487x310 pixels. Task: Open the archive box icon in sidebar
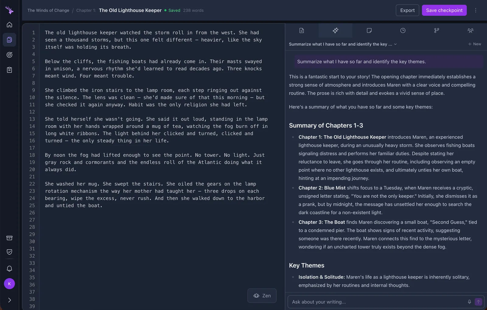(x=9, y=238)
